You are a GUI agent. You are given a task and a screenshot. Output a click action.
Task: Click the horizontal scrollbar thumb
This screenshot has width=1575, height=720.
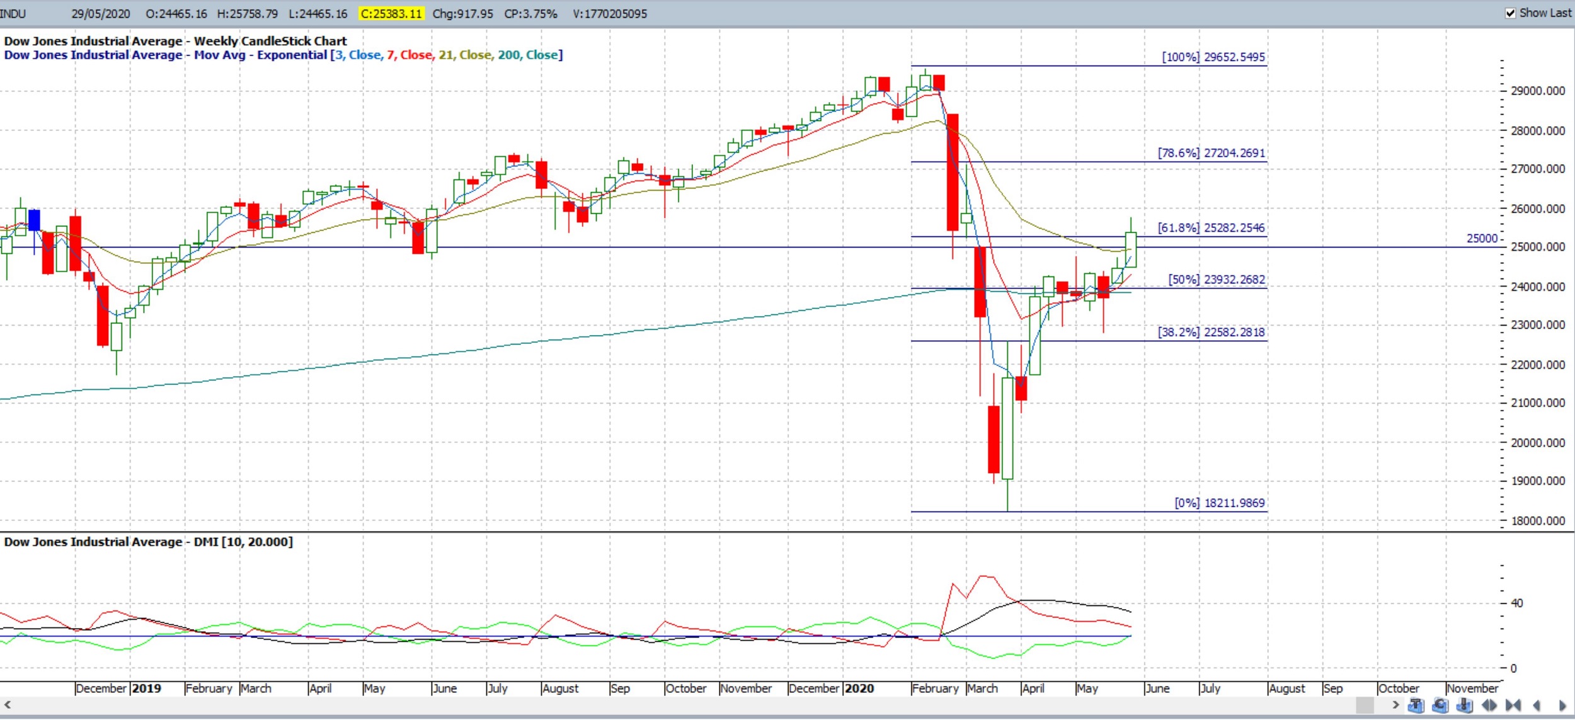[x=1365, y=705]
